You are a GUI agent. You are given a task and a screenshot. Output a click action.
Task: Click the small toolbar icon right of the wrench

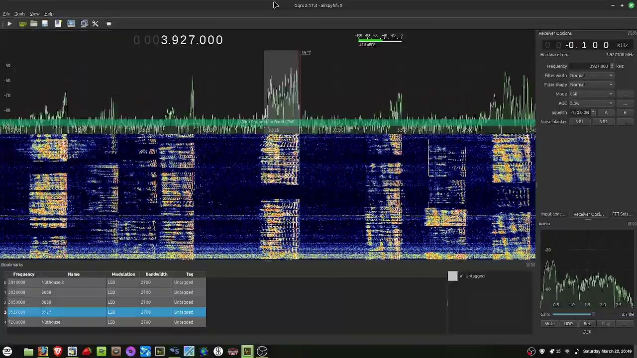[109, 23]
